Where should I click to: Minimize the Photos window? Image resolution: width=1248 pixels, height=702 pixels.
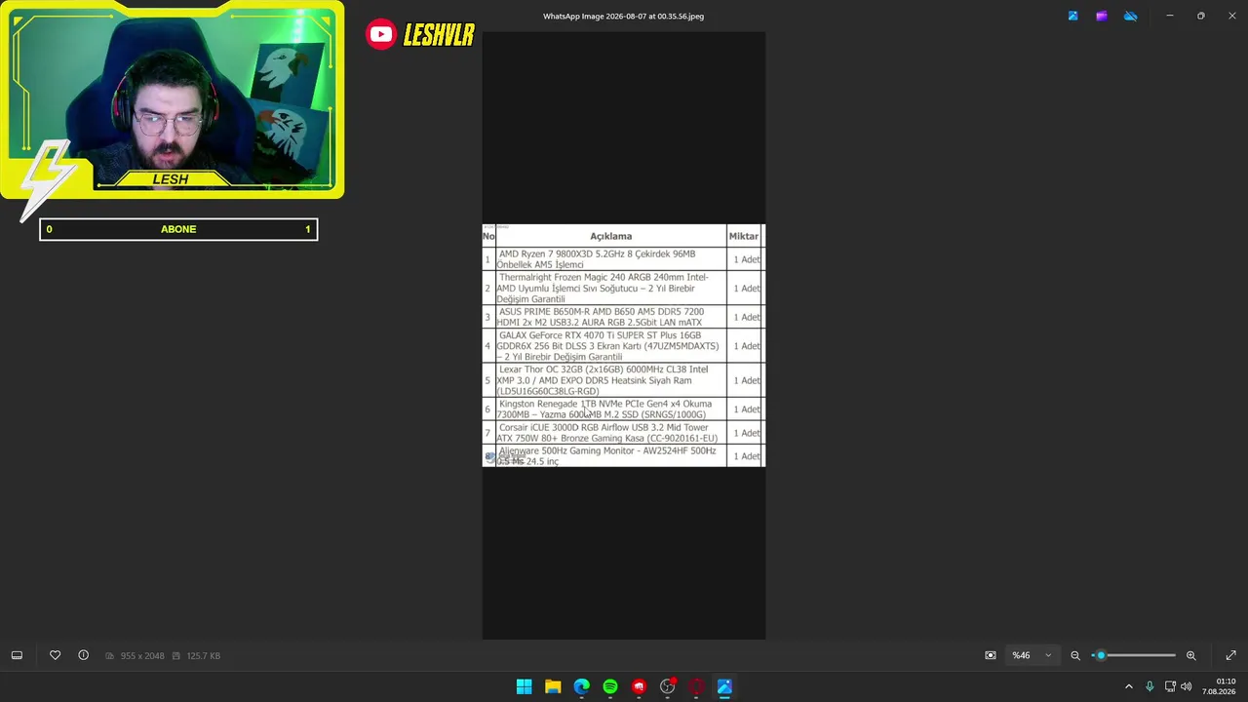point(1170,16)
